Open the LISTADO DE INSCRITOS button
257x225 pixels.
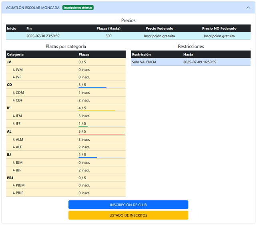pyautogui.click(x=128, y=215)
